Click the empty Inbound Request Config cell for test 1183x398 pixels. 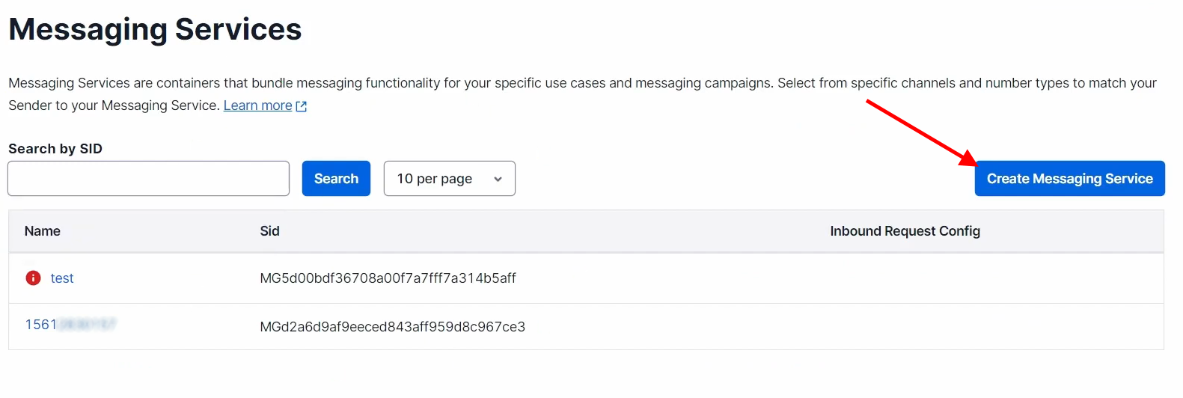click(x=905, y=278)
